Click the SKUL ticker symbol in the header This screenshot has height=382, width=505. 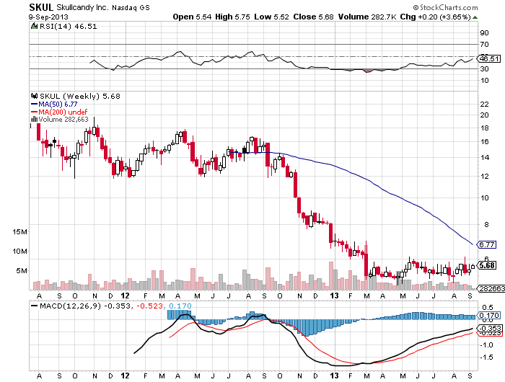tap(41, 7)
